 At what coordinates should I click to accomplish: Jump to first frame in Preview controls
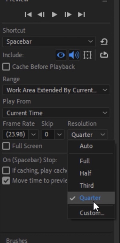point(28,15)
